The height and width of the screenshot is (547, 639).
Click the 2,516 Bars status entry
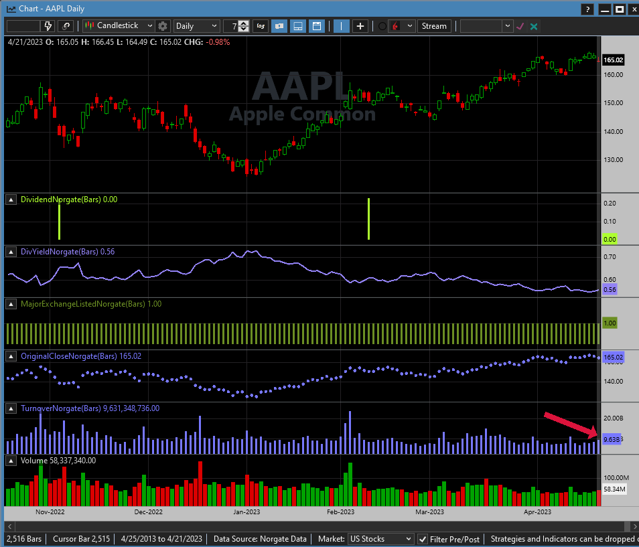coord(24,538)
